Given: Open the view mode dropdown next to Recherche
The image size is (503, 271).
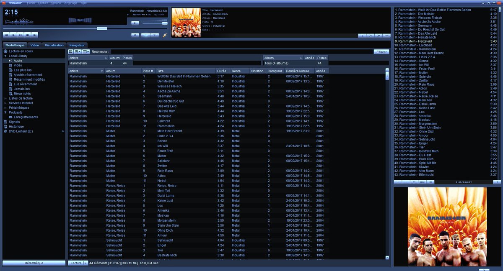Looking at the screenshot, I should click(77, 51).
